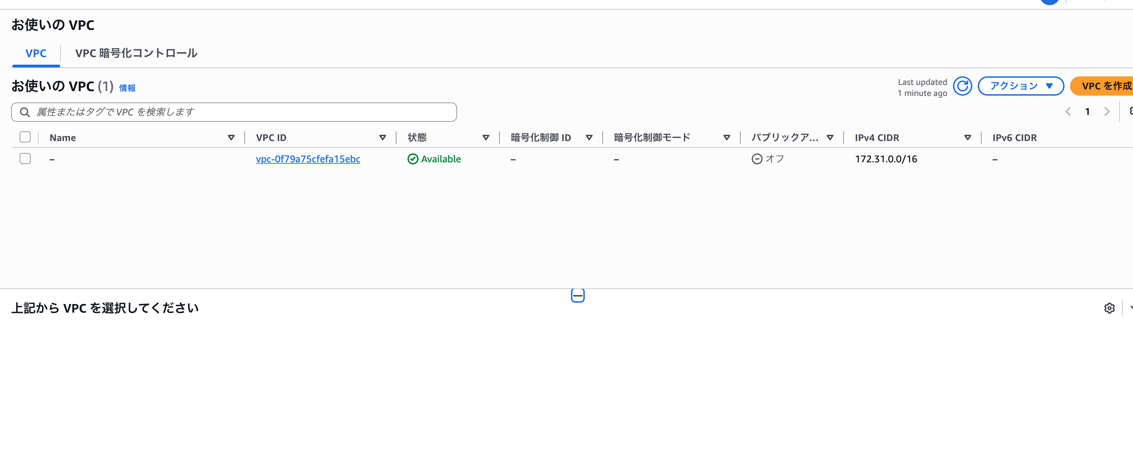
Task: Go to next page arrow
Action: (1106, 112)
